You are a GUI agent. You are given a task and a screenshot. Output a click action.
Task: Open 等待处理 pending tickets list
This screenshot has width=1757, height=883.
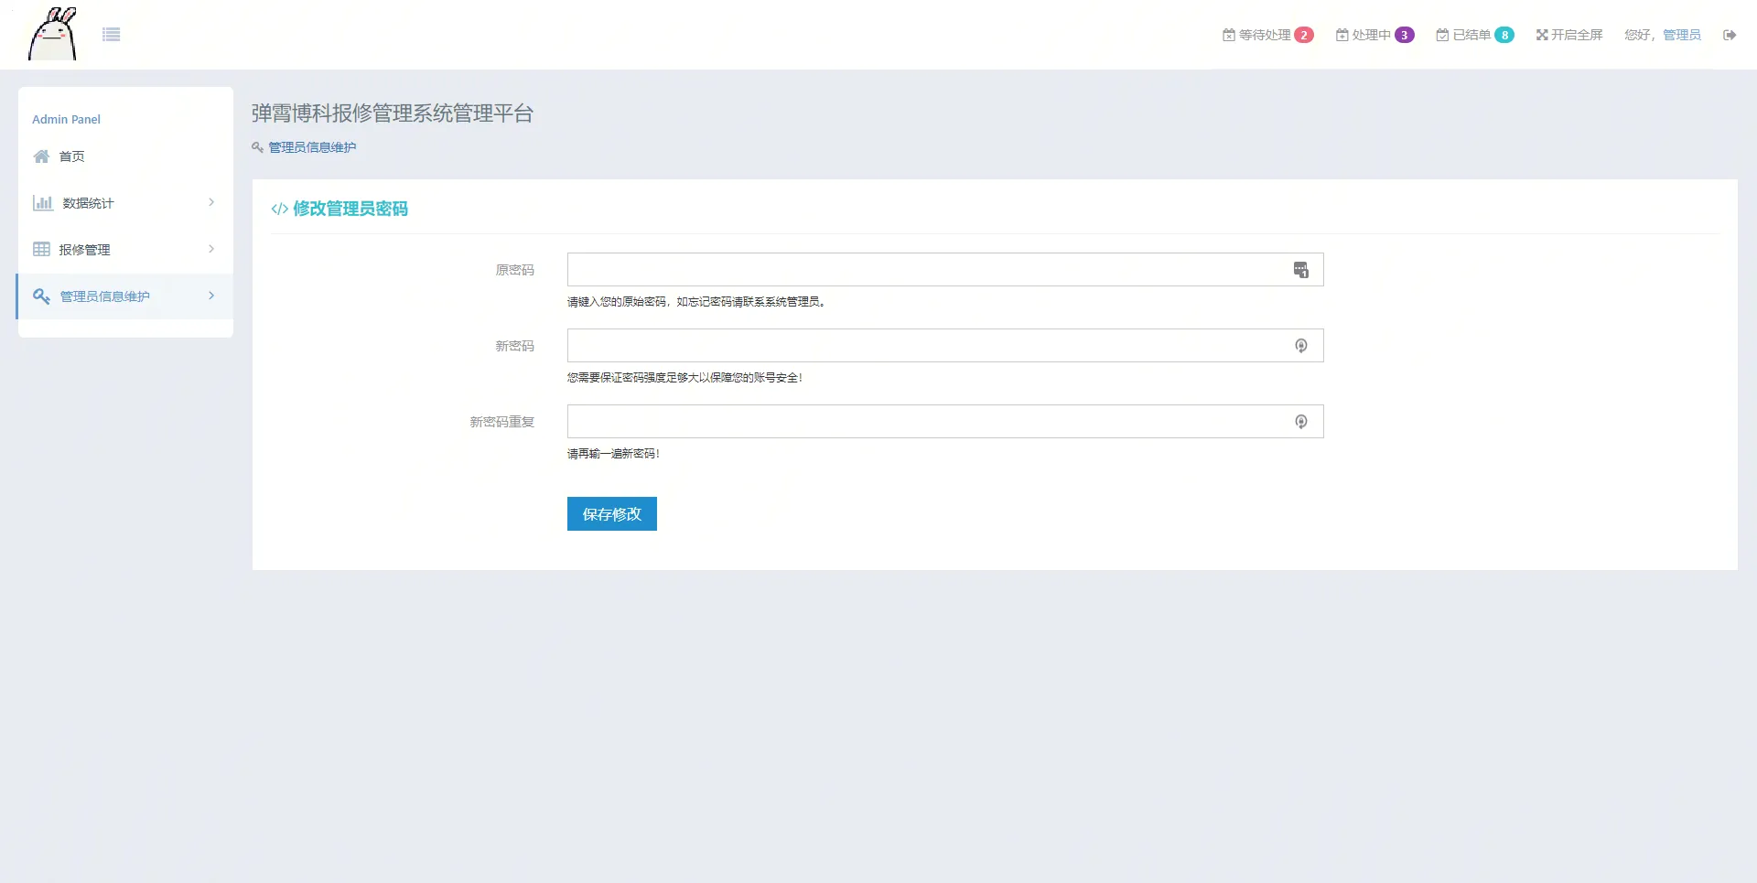(x=1267, y=35)
